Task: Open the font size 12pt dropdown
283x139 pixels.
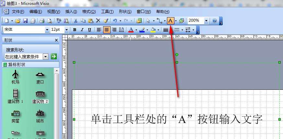Action: point(66,30)
